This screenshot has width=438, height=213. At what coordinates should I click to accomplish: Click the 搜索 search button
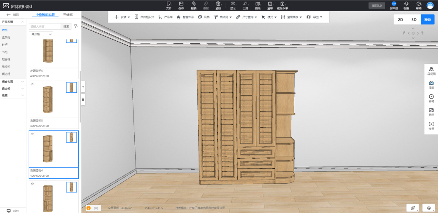66,26
